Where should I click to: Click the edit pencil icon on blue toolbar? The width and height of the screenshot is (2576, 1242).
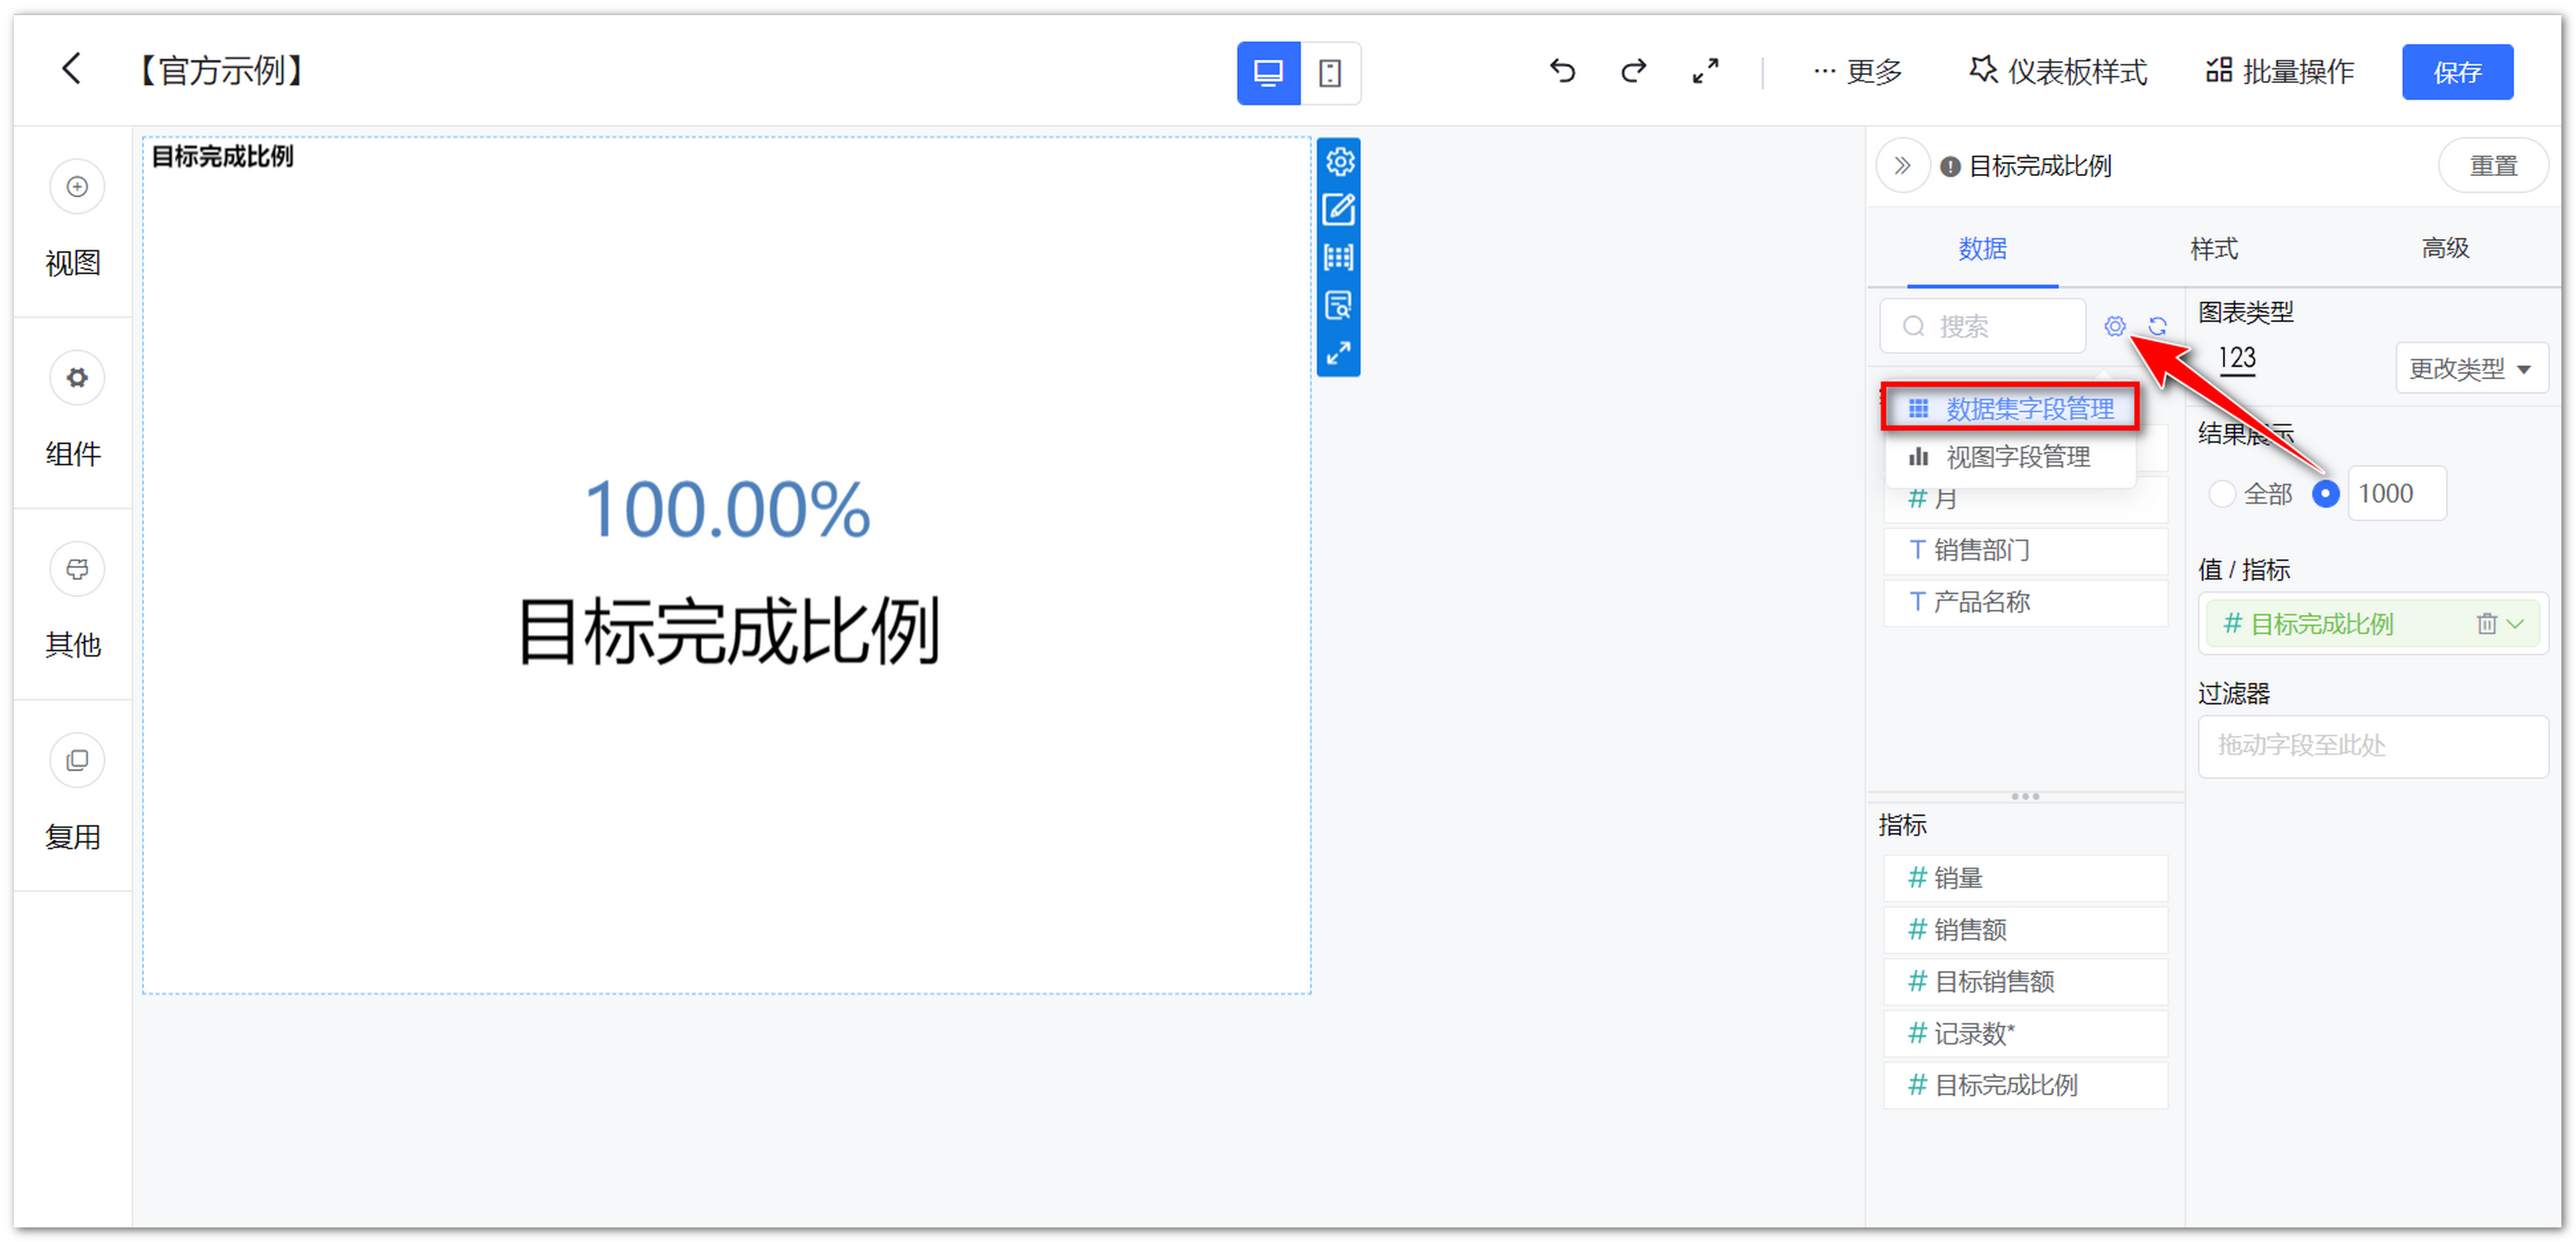coord(1339,209)
